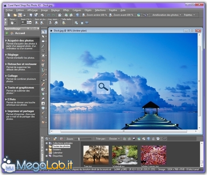
Task: Open the Fichier menu
Action: point(9,10)
